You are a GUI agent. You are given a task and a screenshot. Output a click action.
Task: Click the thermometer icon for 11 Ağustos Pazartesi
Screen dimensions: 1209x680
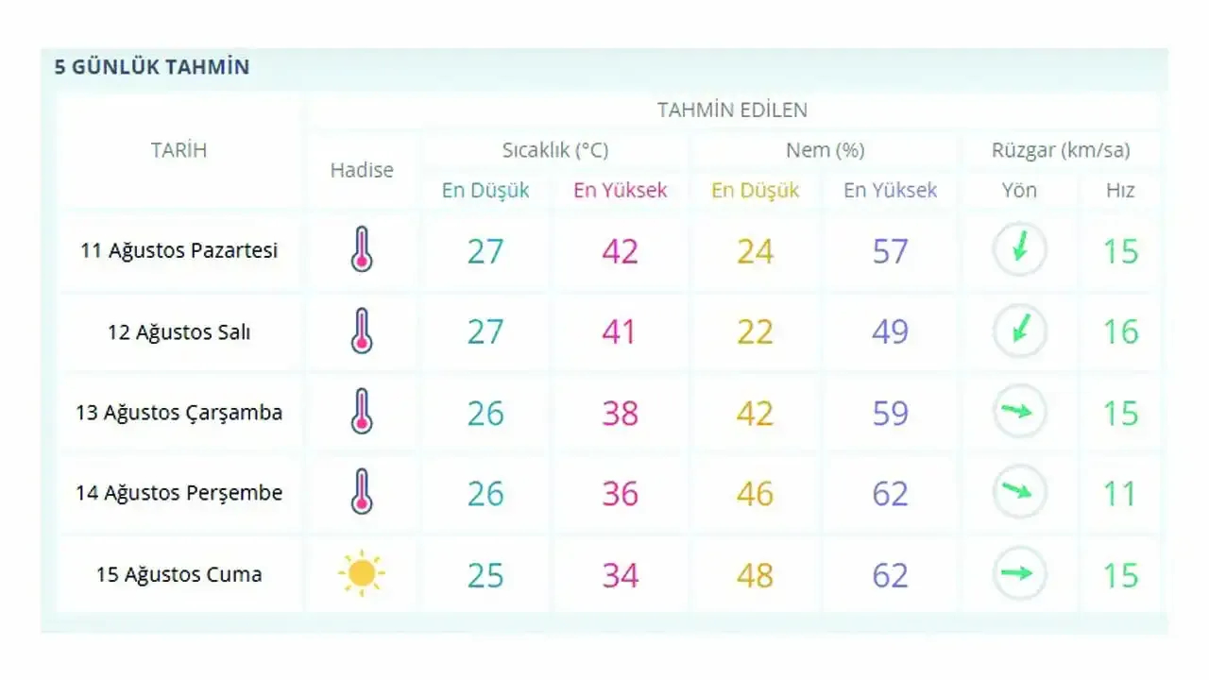(x=362, y=251)
